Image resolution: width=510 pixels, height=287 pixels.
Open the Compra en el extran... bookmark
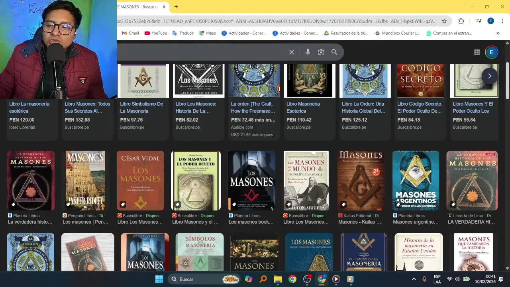tap(449, 33)
